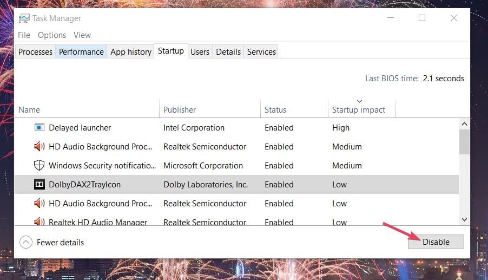Click the vertical scrollbar thumb
The width and height of the screenshot is (488, 280).
(x=464, y=142)
